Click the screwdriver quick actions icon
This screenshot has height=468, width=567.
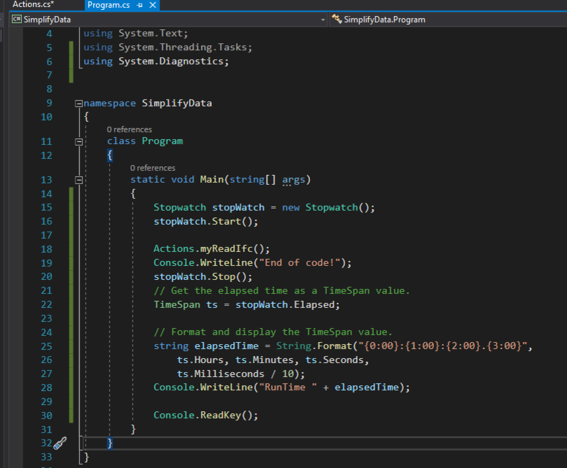click(x=60, y=443)
